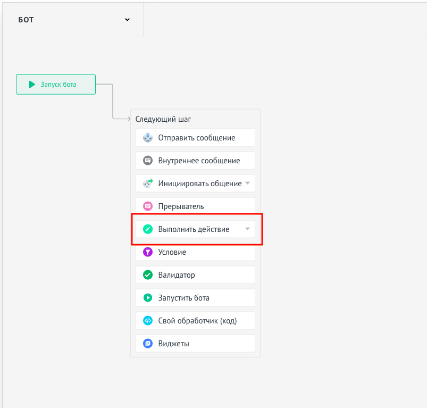
Task: Add the Валидатор step
Action: 195,275
